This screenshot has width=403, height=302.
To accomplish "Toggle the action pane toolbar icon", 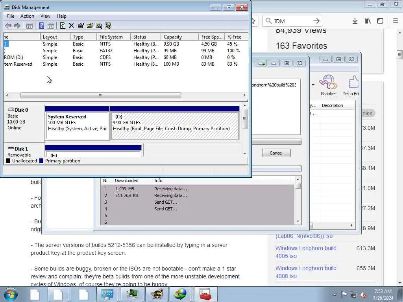I will (x=51, y=26).
